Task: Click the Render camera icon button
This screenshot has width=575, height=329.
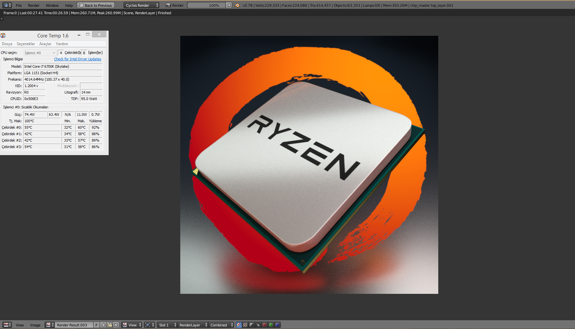Action: pos(174,5)
